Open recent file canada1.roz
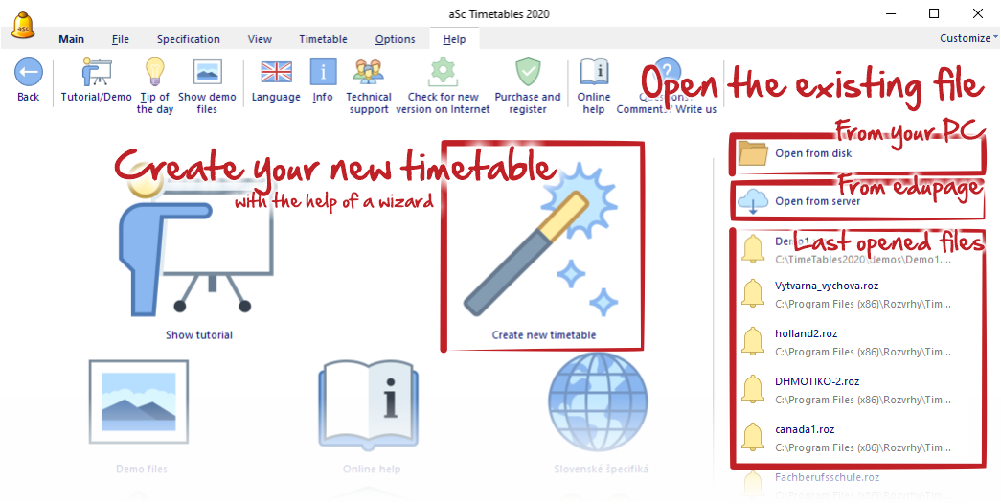The image size is (1001, 504). tap(805, 429)
